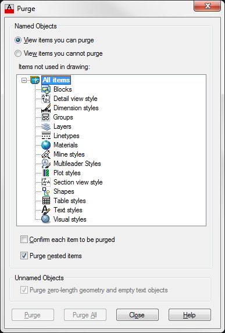The height and width of the screenshot is (333, 225).
Task: Click the Blocks category icon
Action: pyautogui.click(x=46, y=89)
